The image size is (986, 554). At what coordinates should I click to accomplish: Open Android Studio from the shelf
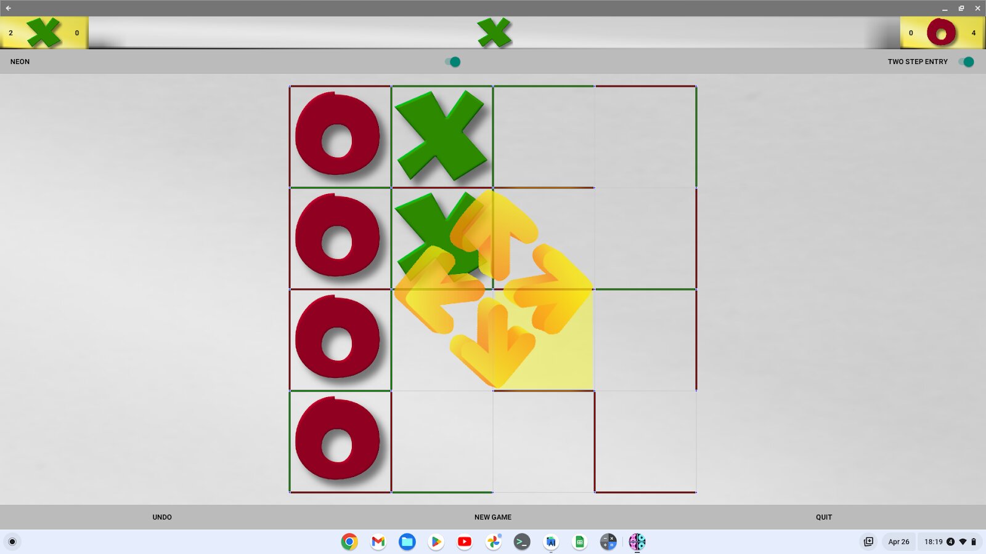coord(551,542)
